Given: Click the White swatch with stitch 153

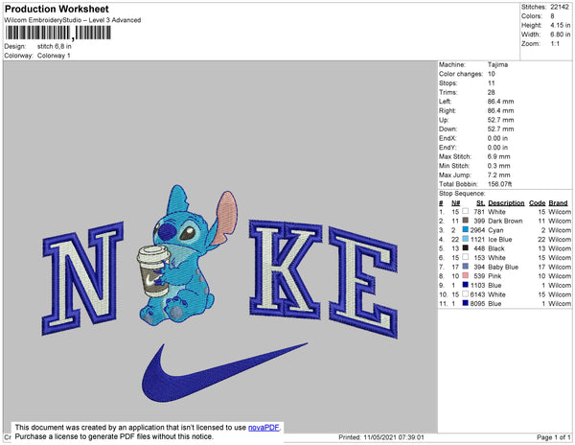Looking at the screenshot, I should pyautogui.click(x=466, y=257).
